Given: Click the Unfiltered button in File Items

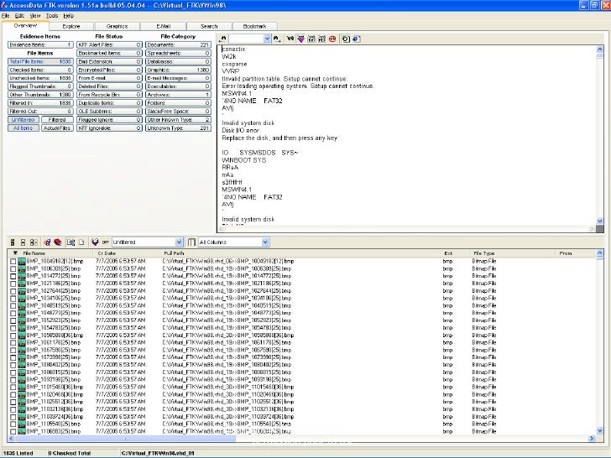Looking at the screenshot, I should (x=23, y=120).
